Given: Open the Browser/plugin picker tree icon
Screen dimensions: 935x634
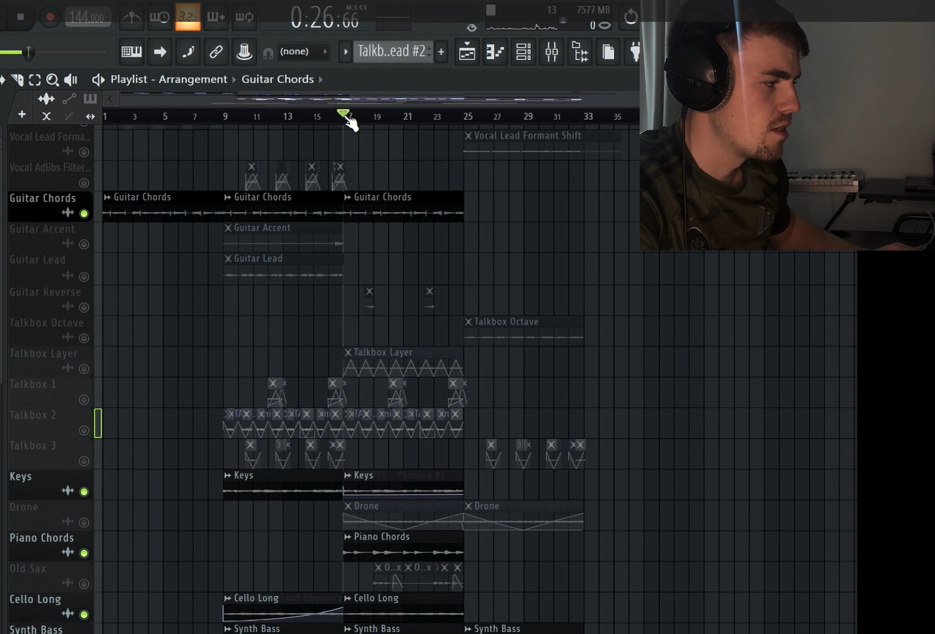Looking at the screenshot, I should (x=580, y=51).
